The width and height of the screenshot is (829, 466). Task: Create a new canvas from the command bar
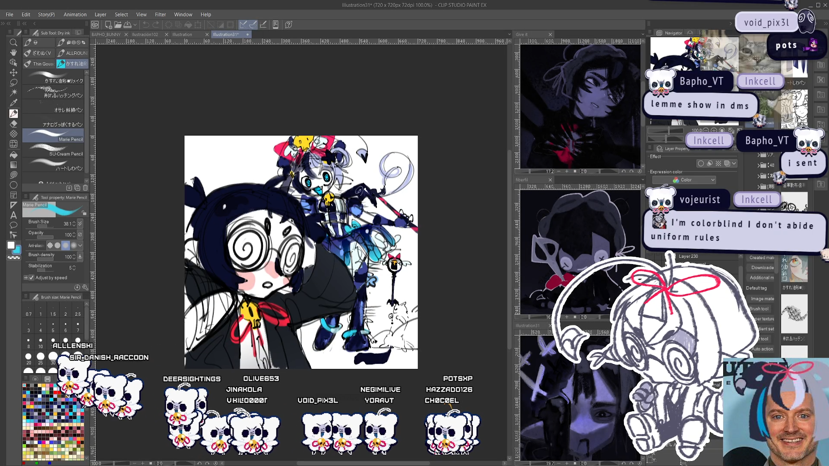108,25
